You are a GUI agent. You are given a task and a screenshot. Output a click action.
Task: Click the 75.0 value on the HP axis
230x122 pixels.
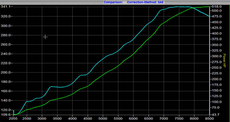tap(216, 108)
